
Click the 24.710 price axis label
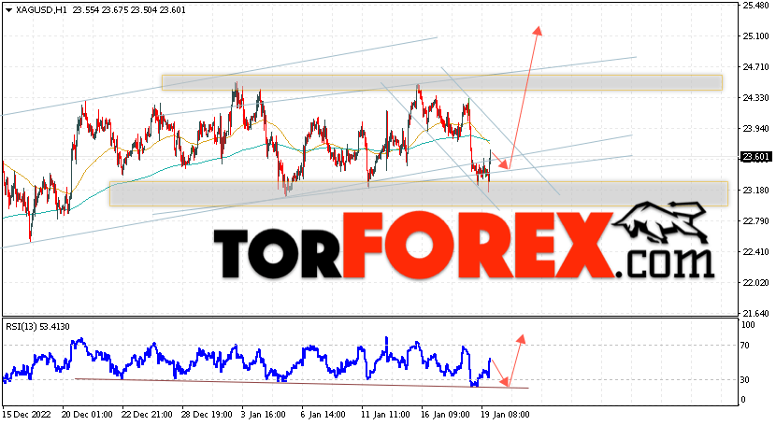755,66
